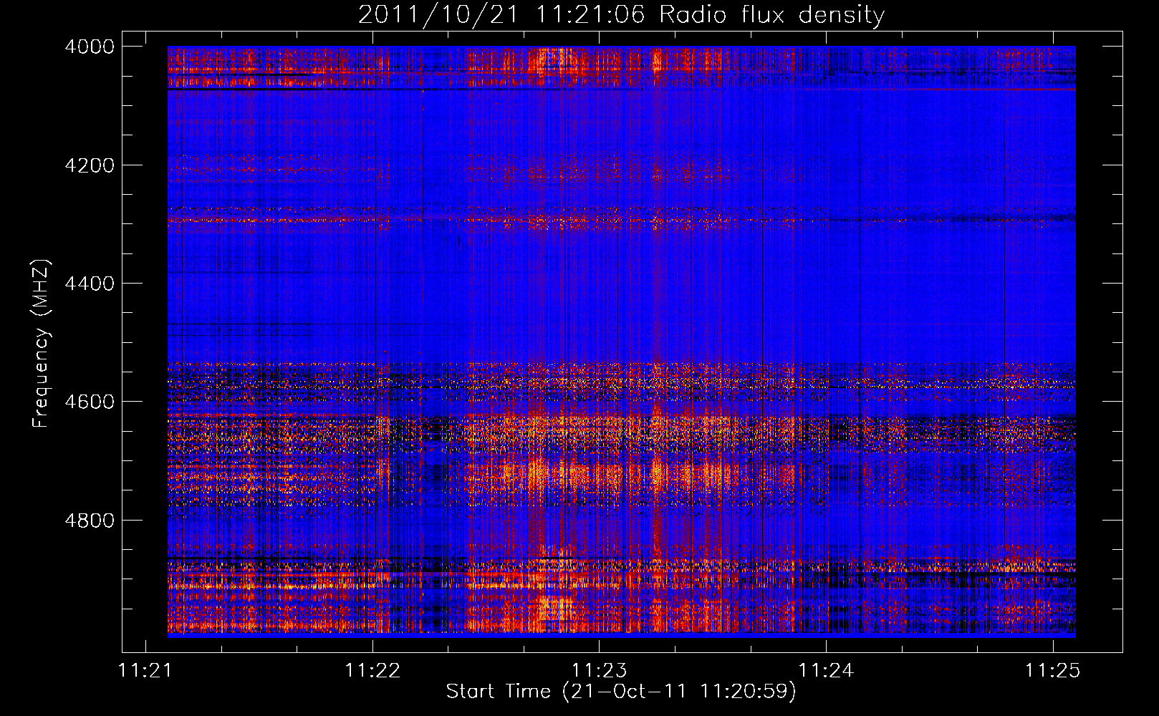Click the 11:21 time tick label
This screenshot has width=1159, height=716.
pos(145,671)
